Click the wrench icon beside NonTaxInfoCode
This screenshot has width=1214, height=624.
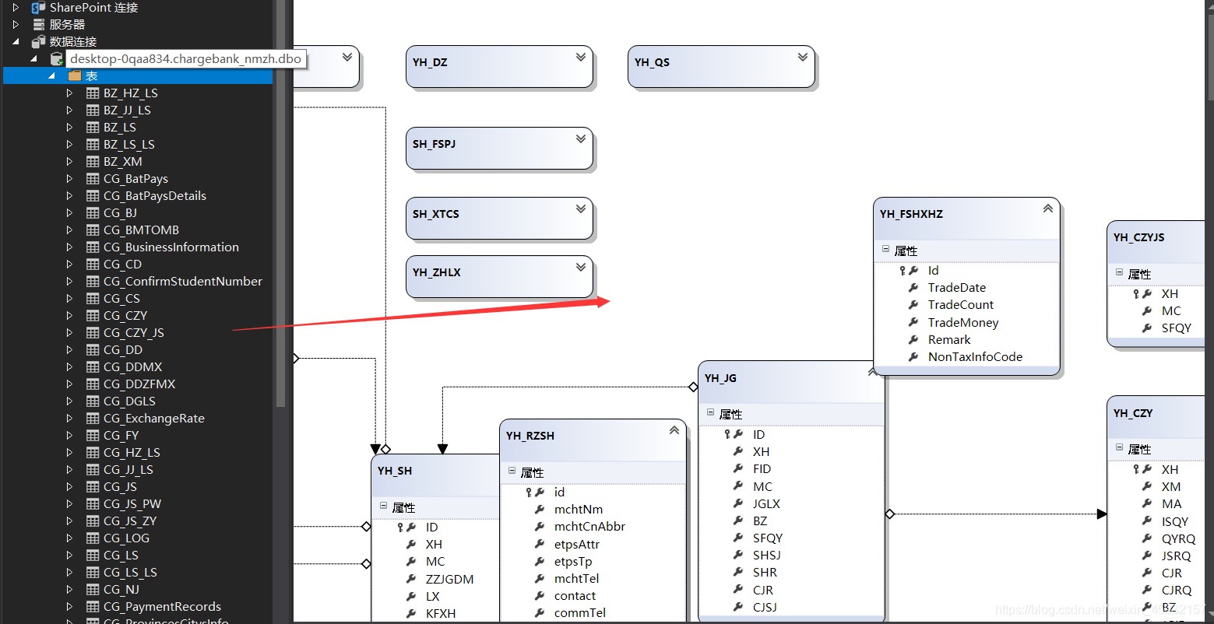[913, 357]
